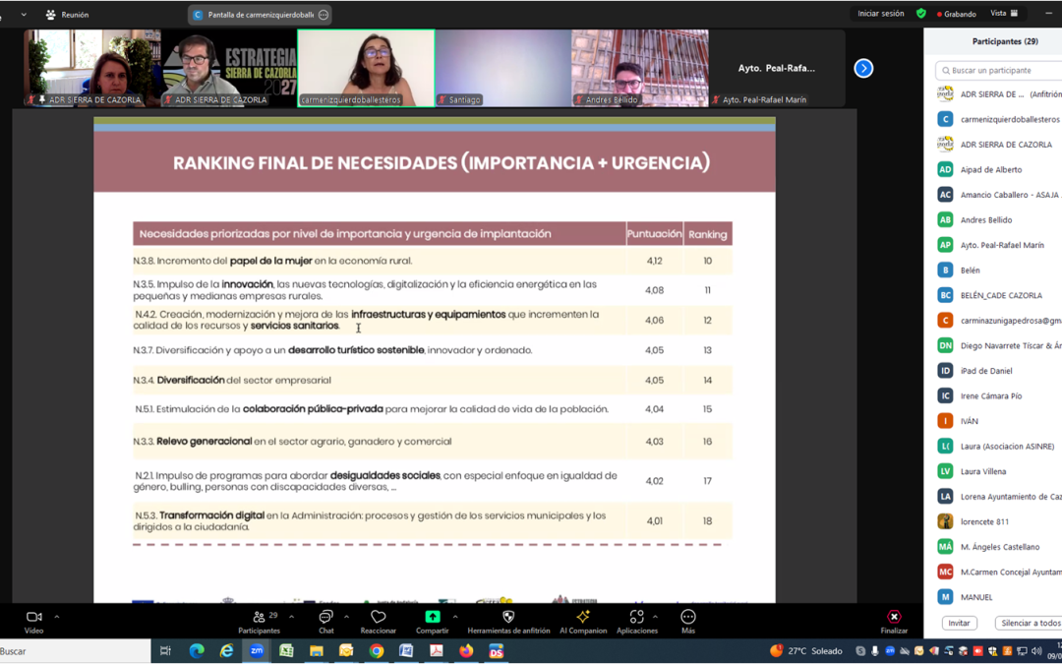Click the green Compartir share icon
Image resolution: width=1062 pixels, height=664 pixels.
point(432,617)
